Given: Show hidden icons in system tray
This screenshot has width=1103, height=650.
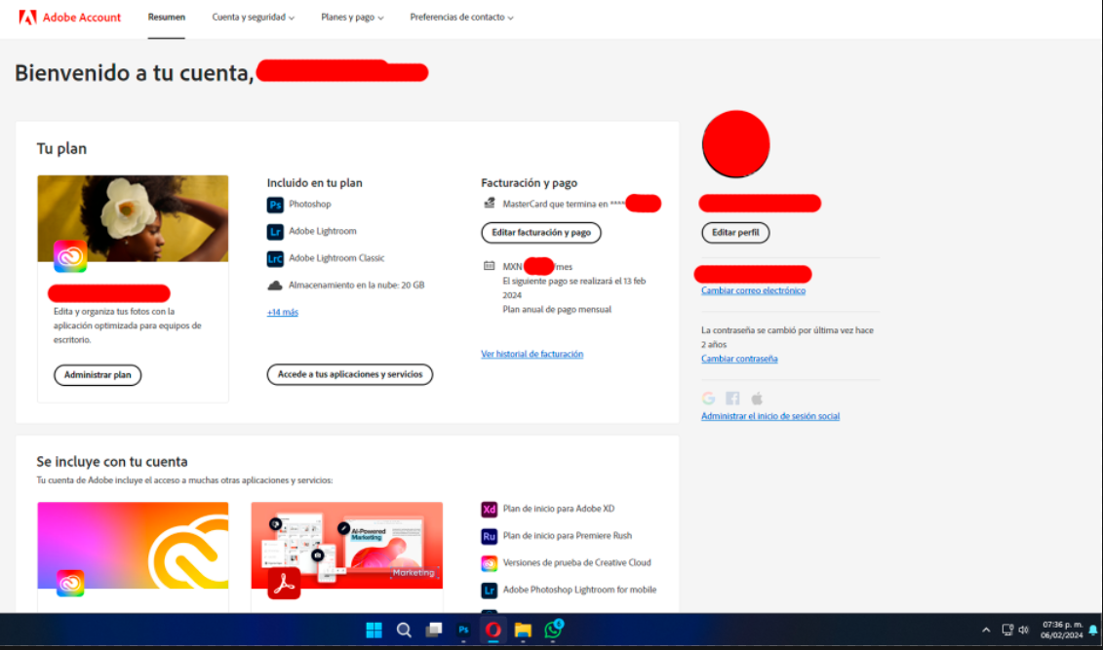Looking at the screenshot, I should (986, 631).
